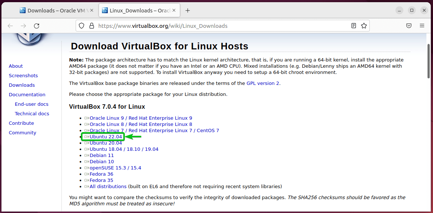The width and height of the screenshot is (433, 213).
Task: Maximize the Firefox window
Action: coord(412,11)
